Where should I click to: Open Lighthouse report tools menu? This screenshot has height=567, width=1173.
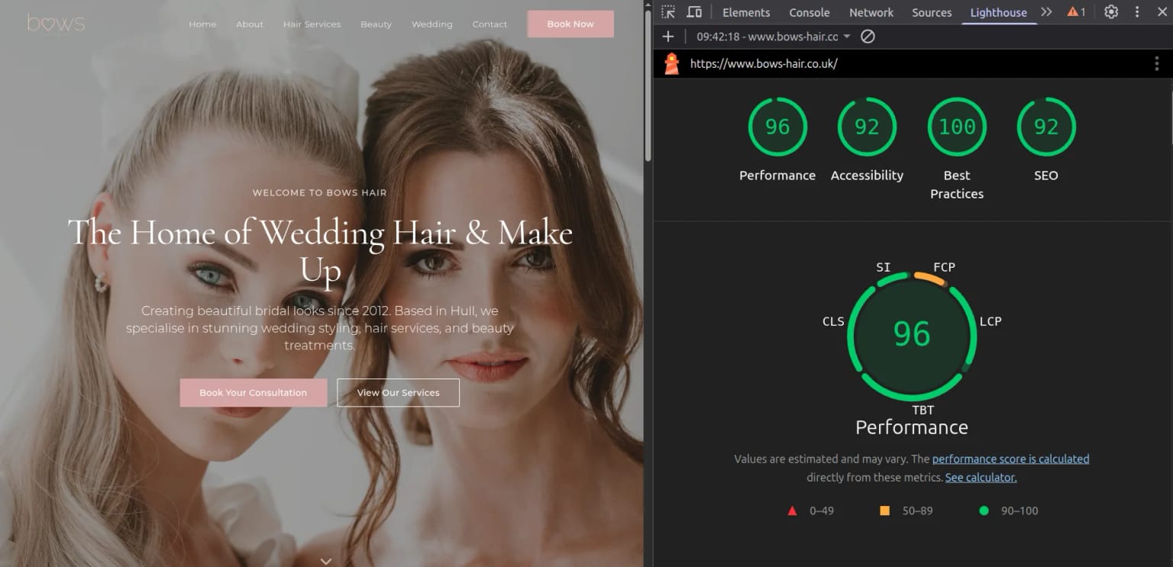click(1156, 64)
